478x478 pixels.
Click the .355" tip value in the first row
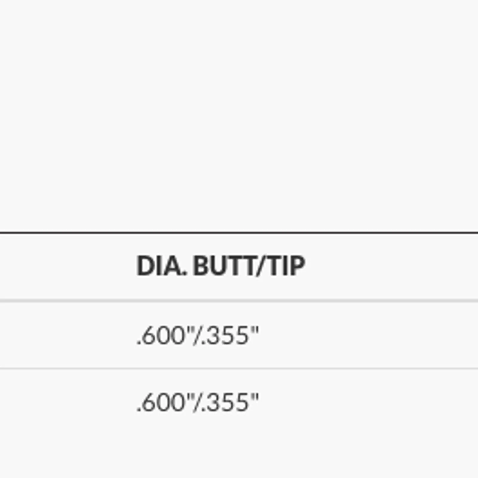click(x=230, y=335)
